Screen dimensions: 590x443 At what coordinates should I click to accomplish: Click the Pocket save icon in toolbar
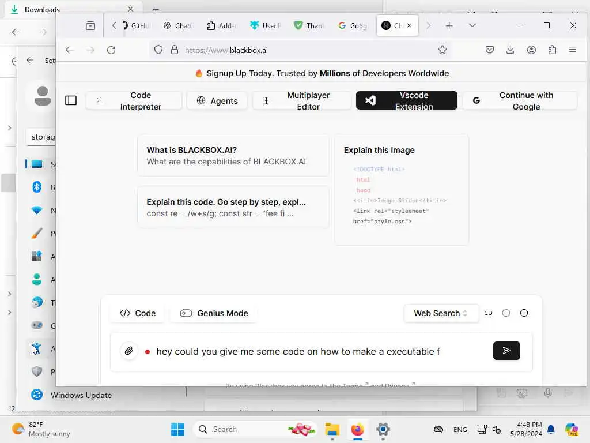[x=490, y=50]
